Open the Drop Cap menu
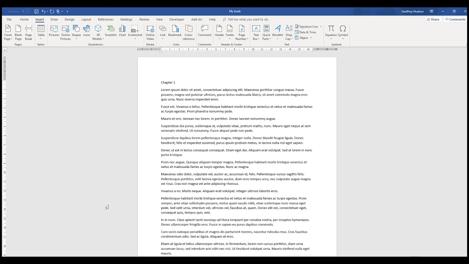The height and width of the screenshot is (264, 469). tap(289, 33)
